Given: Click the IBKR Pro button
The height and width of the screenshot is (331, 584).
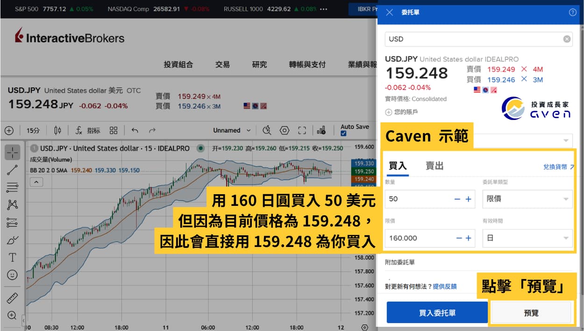Looking at the screenshot, I should [x=363, y=9].
